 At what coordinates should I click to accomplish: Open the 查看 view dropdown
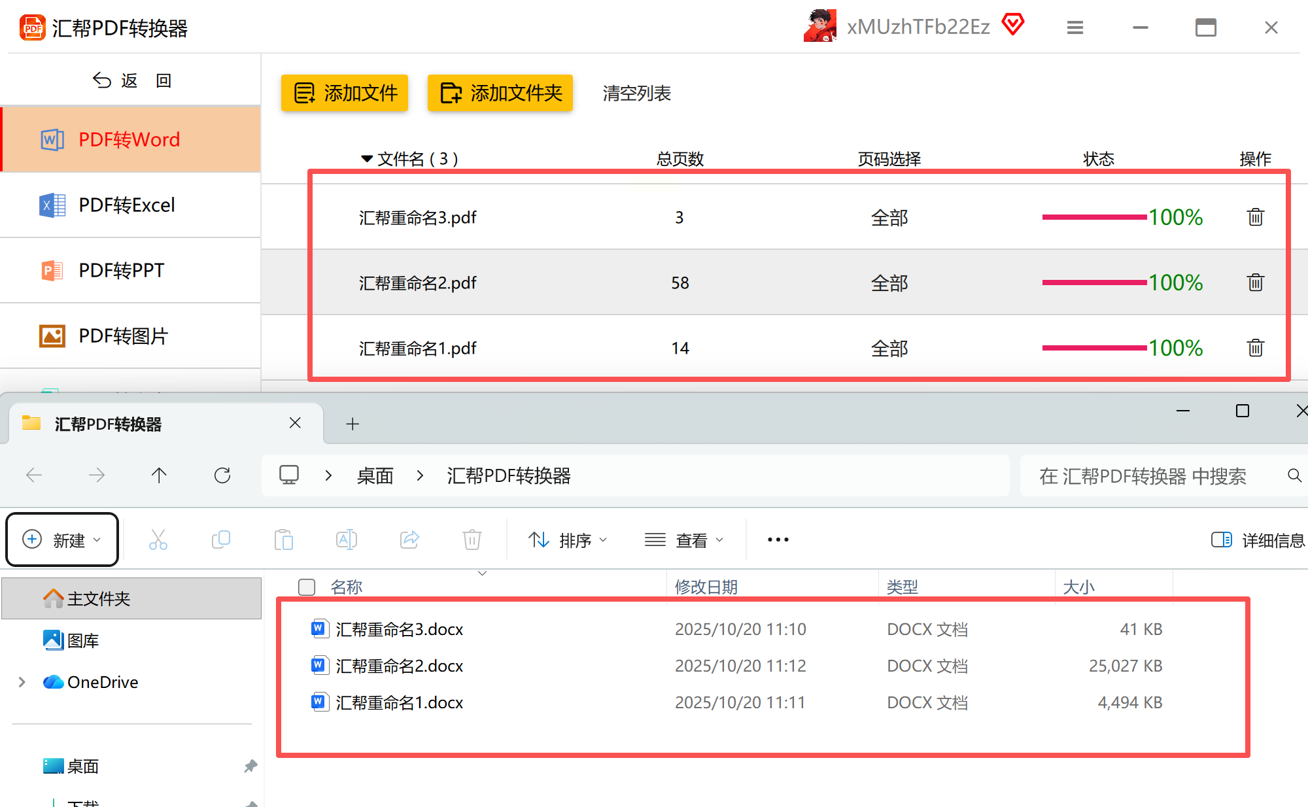tap(684, 540)
